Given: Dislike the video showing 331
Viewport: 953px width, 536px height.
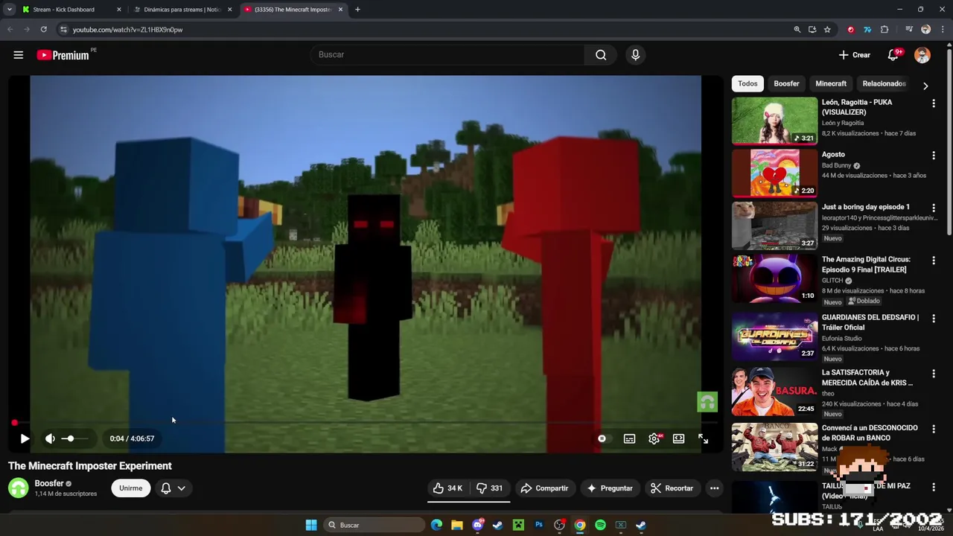Looking at the screenshot, I should pyautogui.click(x=490, y=488).
